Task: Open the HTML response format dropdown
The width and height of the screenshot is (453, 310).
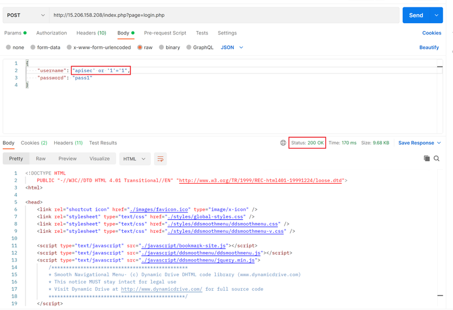Action: tap(134, 159)
